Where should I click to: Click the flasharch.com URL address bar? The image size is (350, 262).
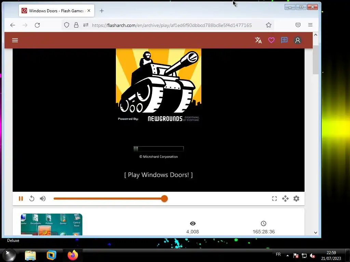click(172, 25)
